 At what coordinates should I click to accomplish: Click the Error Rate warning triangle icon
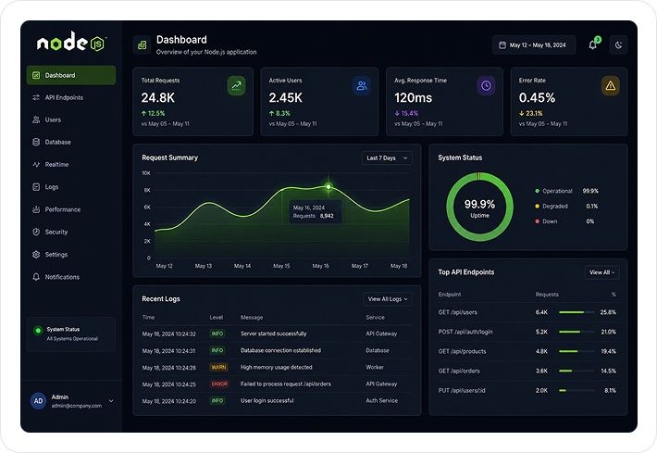[611, 85]
